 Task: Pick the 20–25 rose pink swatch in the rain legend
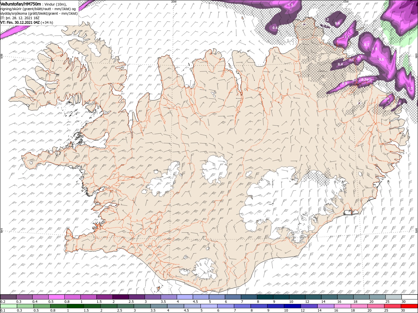coord(375,306)
